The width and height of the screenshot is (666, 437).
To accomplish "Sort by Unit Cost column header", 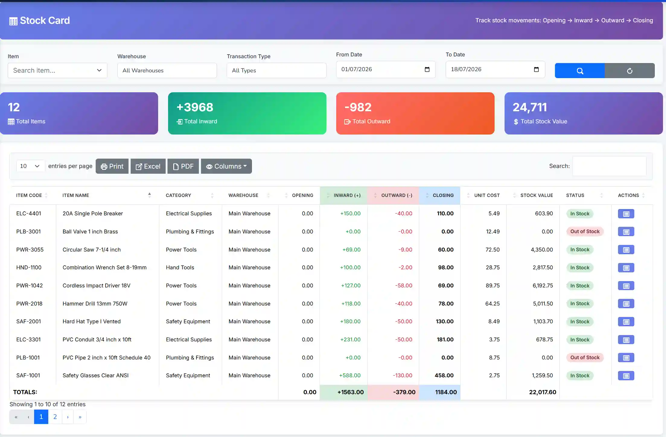I will point(483,195).
